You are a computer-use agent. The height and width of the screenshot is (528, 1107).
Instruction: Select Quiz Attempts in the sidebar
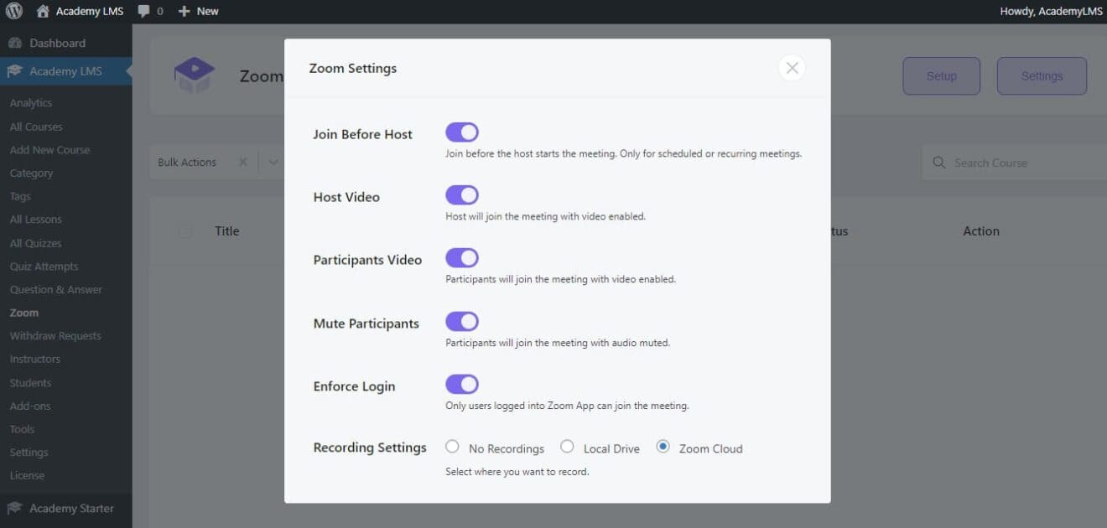click(x=44, y=266)
